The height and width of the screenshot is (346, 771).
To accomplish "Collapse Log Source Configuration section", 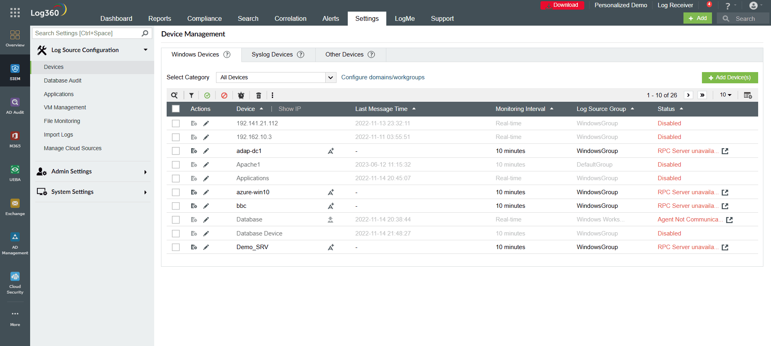I will pyautogui.click(x=146, y=50).
